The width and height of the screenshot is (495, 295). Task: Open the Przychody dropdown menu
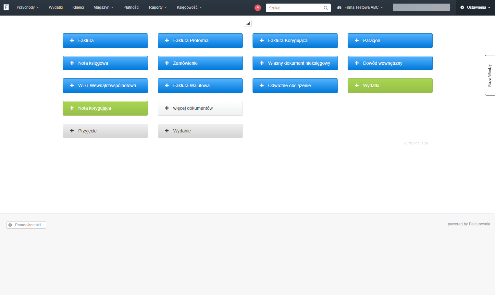pos(28,7)
